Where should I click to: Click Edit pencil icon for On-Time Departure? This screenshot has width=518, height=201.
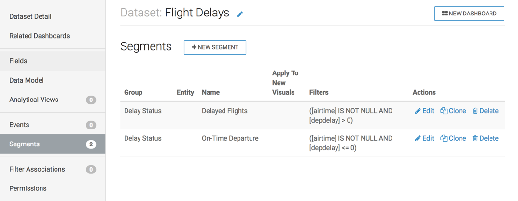pos(418,139)
